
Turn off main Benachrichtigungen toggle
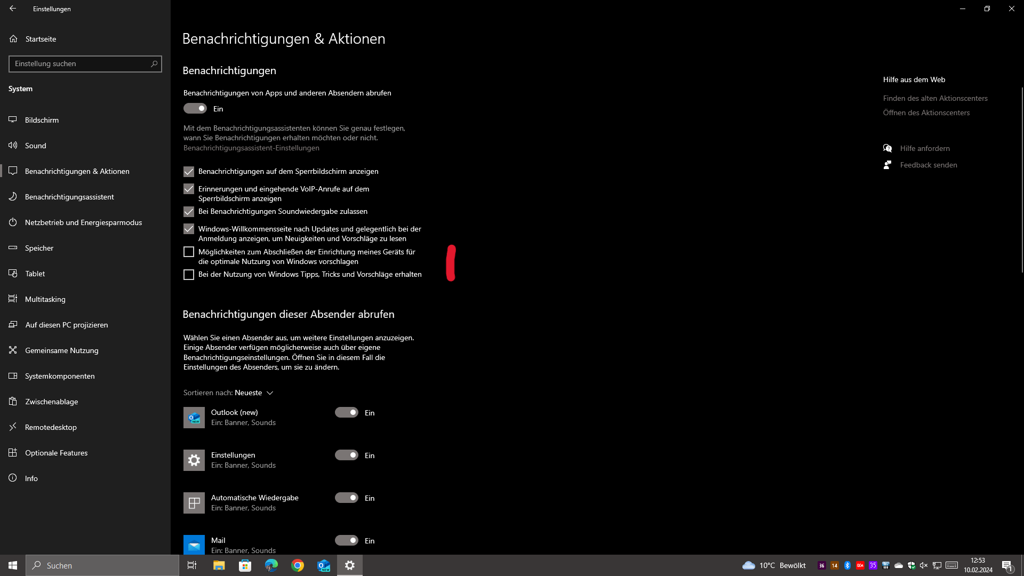pos(195,109)
